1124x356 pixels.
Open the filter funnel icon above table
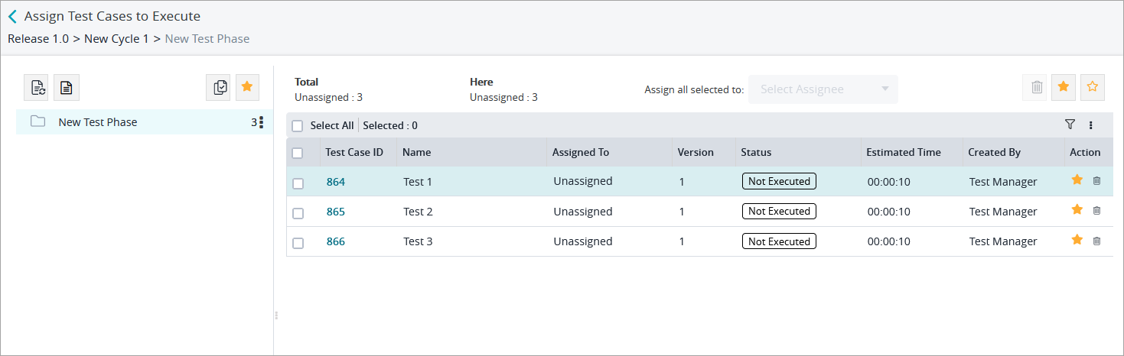tap(1070, 125)
